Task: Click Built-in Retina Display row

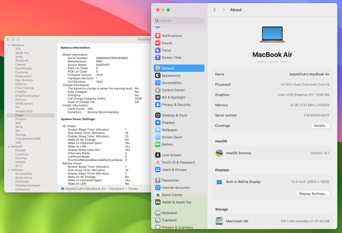Action: pos(272,182)
